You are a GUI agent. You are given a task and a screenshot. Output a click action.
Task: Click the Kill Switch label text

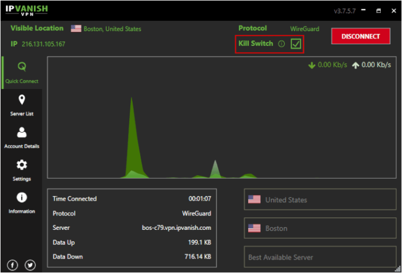point(256,43)
